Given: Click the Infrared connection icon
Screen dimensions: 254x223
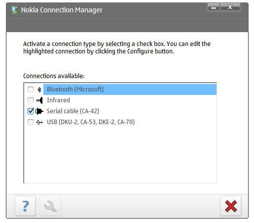Looking at the screenshot, I should pyautogui.click(x=39, y=100).
